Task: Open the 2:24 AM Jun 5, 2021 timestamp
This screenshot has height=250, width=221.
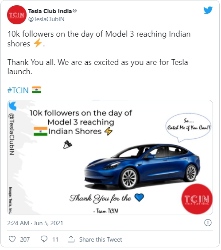Action: (x=35, y=223)
